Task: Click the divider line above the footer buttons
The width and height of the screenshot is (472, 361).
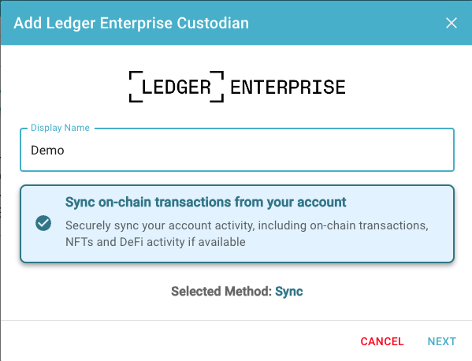Action: pos(236,320)
